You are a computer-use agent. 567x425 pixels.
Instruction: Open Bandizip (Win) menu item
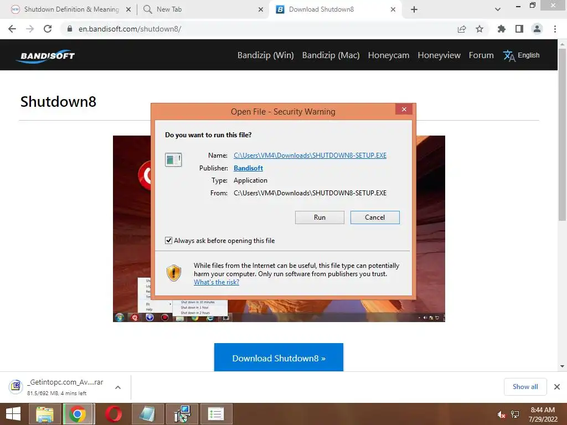pyautogui.click(x=265, y=55)
